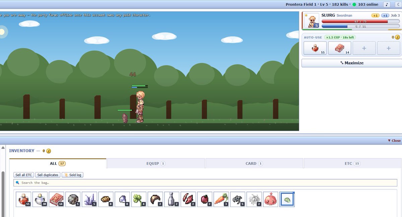Select the black spider-leg item
Image resolution: width=402 pixels, height=217 pixels.
(x=238, y=199)
